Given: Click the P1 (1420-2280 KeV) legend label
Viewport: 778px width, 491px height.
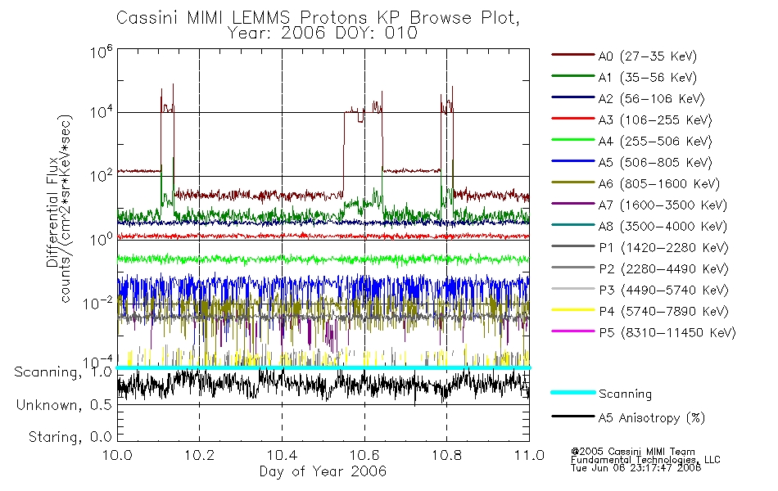Looking at the screenshot, I should click(x=663, y=248).
